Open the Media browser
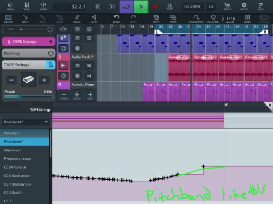Viewport: 273px width, 204px height. tap(10, 7)
